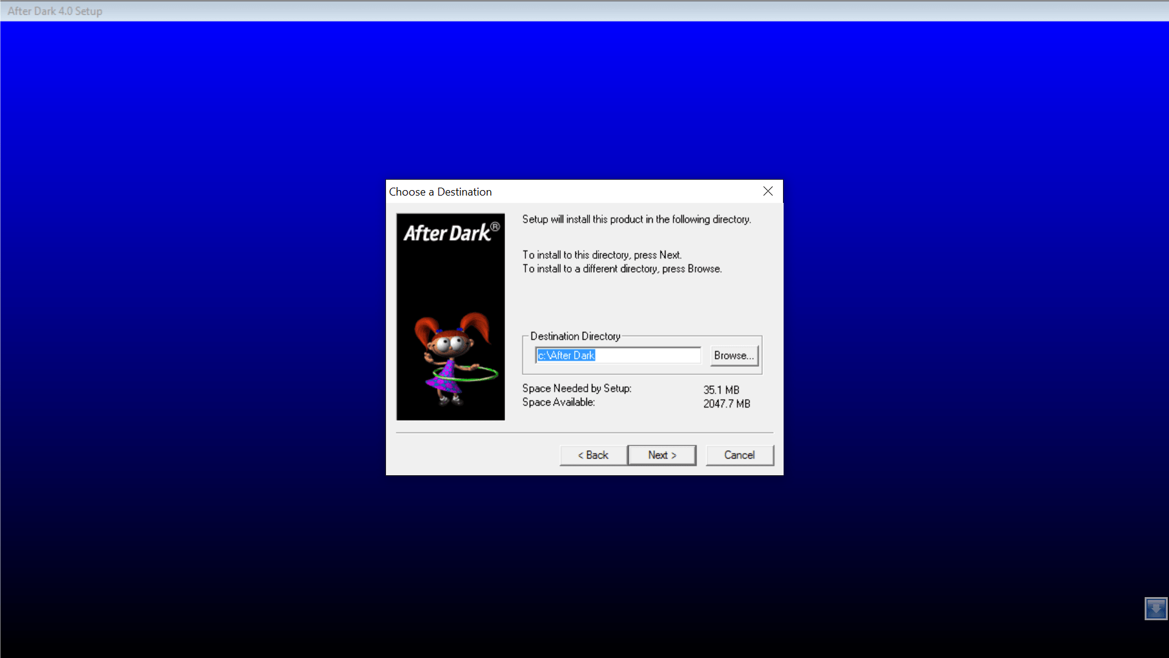This screenshot has height=658, width=1169.
Task: Click the Space Needed by Setup label
Action: click(576, 388)
